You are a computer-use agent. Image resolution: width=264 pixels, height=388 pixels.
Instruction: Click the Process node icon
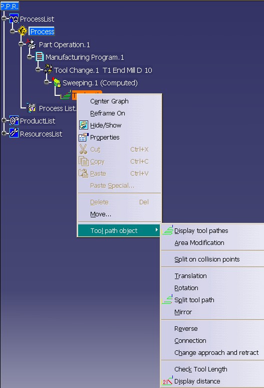coord(23,31)
